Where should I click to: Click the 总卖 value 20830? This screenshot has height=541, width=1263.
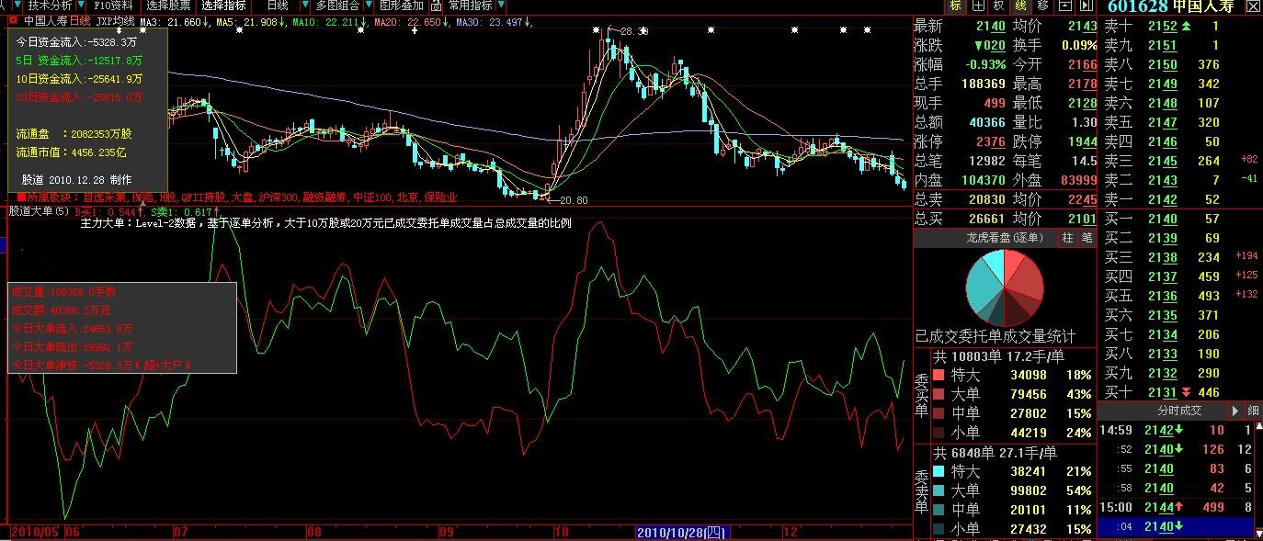(x=986, y=199)
